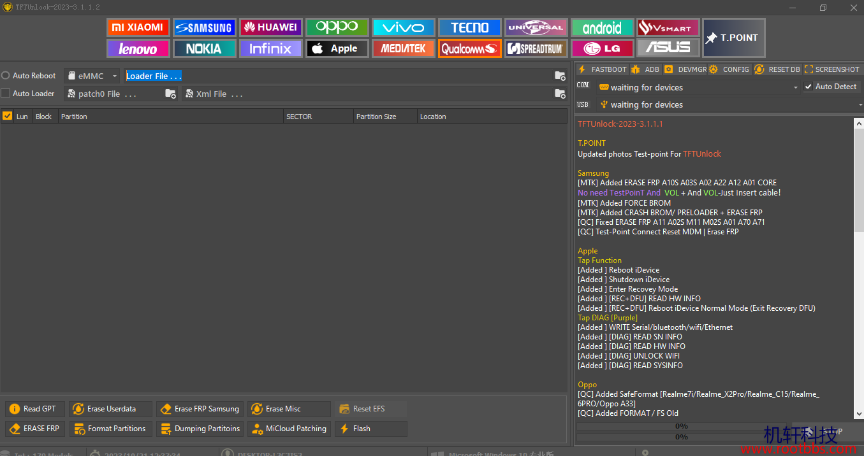Select the Xiaomi brand icon
This screenshot has width=864, height=456.
138,27
